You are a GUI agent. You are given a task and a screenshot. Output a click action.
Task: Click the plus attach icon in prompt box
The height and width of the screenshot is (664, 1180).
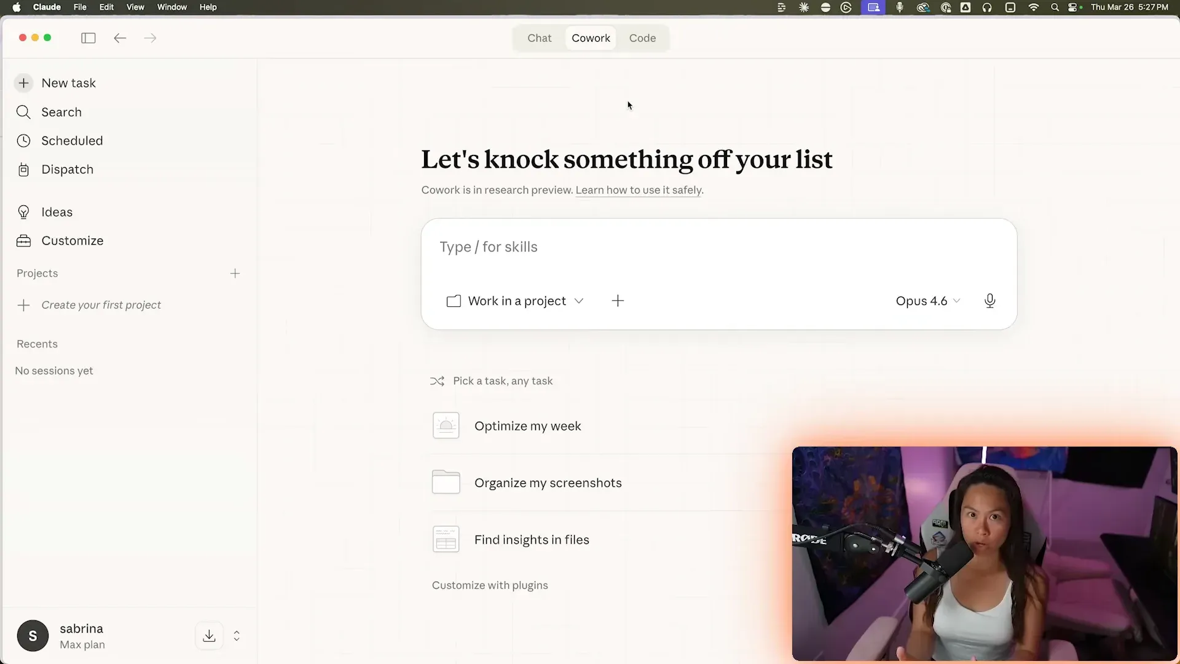618,301
